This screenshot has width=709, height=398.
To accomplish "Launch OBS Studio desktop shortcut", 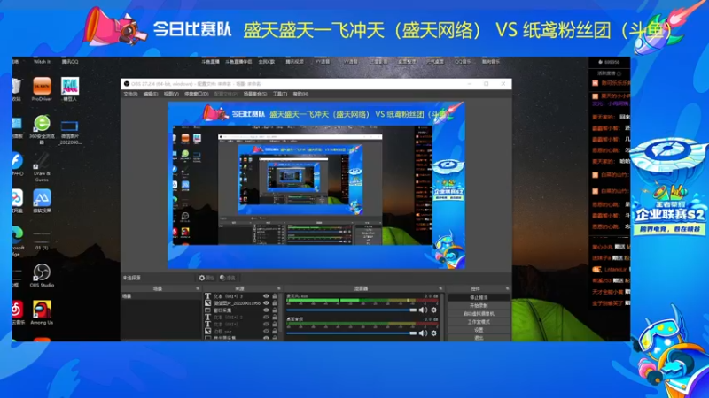I will tap(42, 275).
